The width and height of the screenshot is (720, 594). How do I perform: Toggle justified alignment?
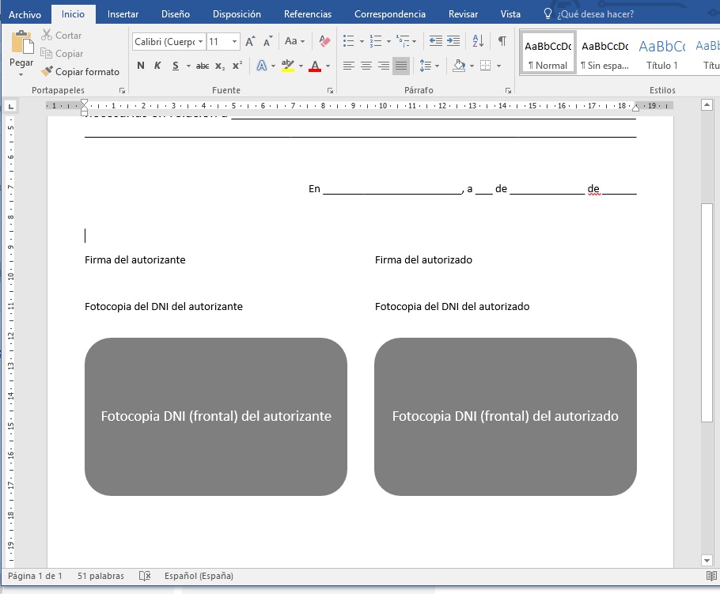click(401, 66)
